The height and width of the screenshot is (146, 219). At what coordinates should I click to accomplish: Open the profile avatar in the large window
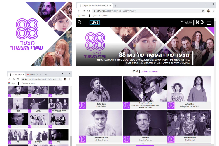(x=209, y=11)
